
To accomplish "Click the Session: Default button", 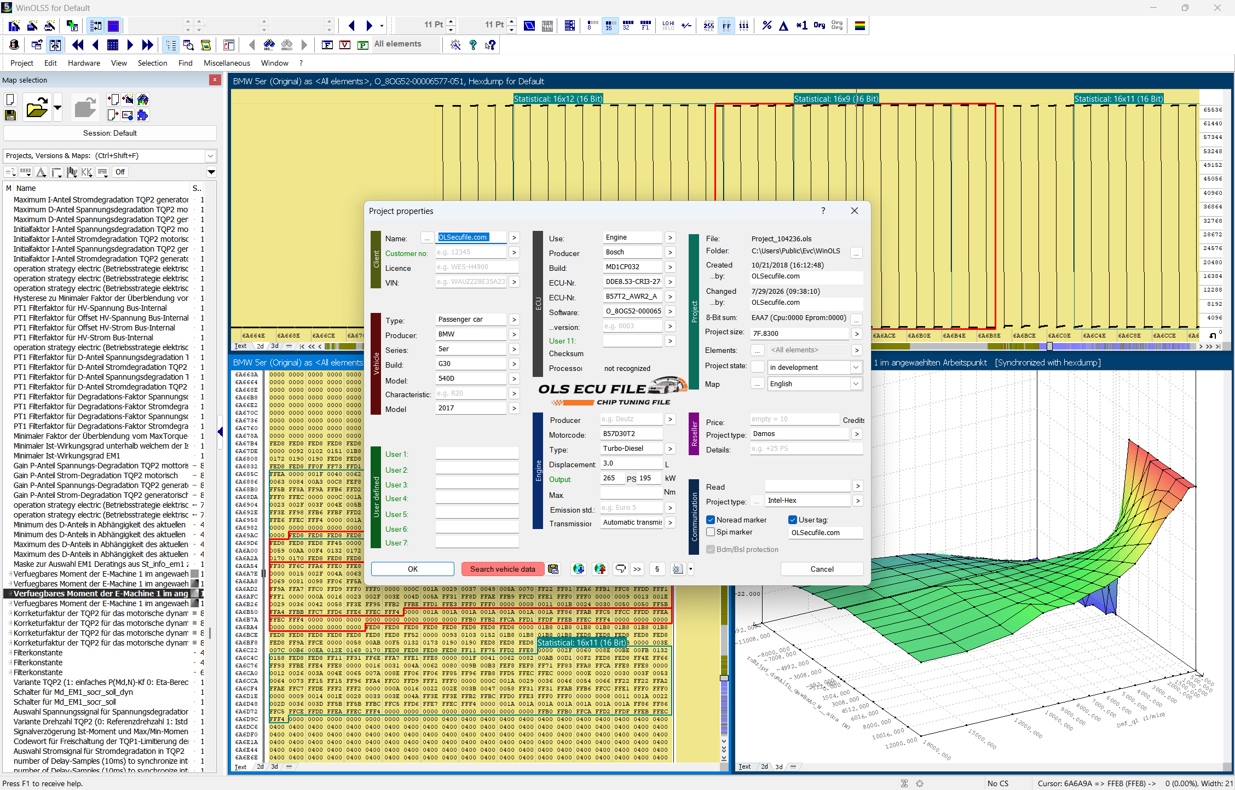I will coord(110,133).
